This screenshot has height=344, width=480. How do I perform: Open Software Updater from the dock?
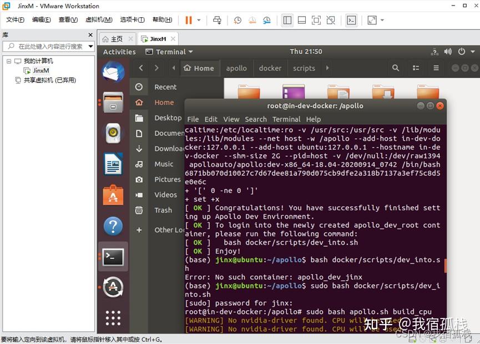click(113, 287)
